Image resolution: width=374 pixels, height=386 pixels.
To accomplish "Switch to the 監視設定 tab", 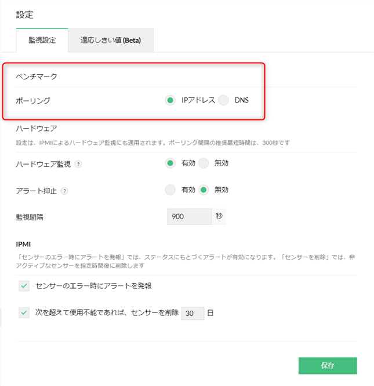I will coord(42,41).
